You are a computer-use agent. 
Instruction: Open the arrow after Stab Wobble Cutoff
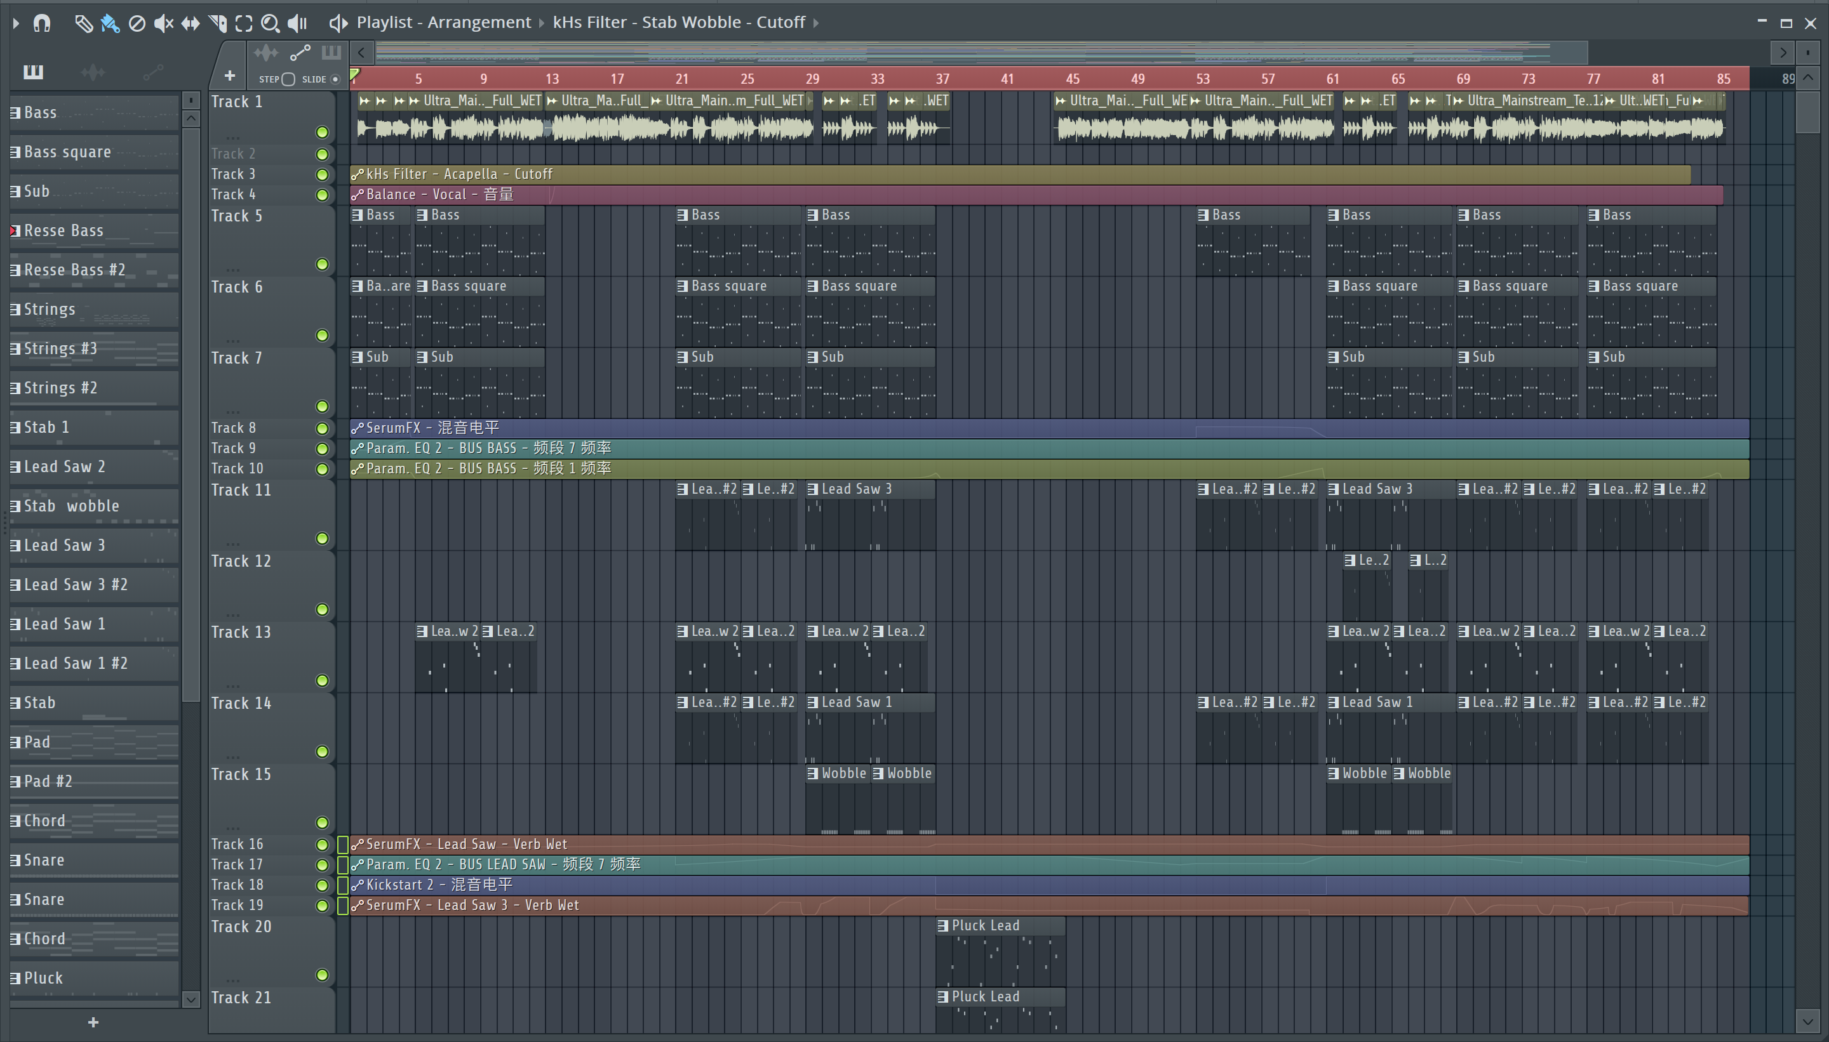(815, 23)
